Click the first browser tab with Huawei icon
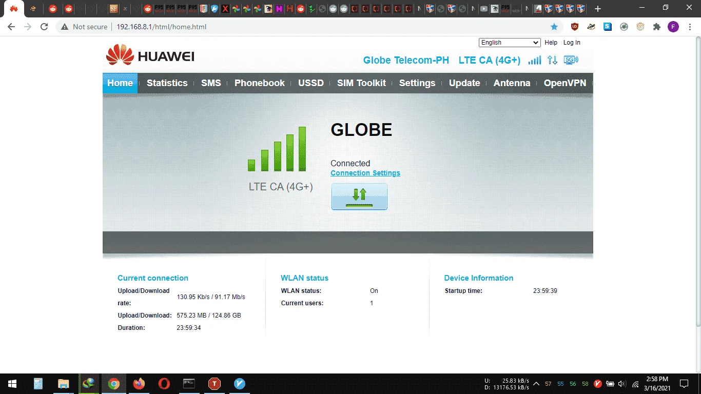Screen dimensions: 701x394 coord(14,9)
